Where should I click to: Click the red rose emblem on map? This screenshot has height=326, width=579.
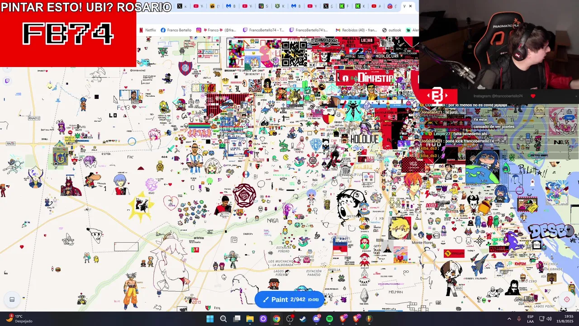pos(245,196)
